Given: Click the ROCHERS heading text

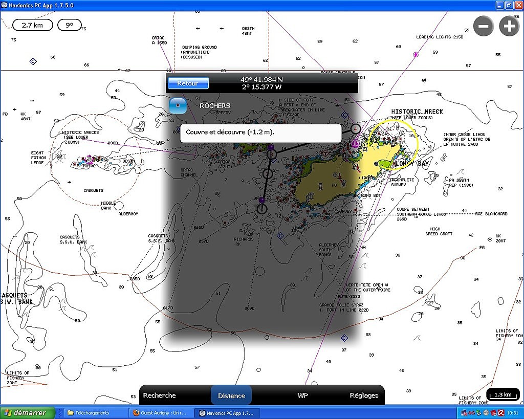Looking at the screenshot, I should click(215, 105).
